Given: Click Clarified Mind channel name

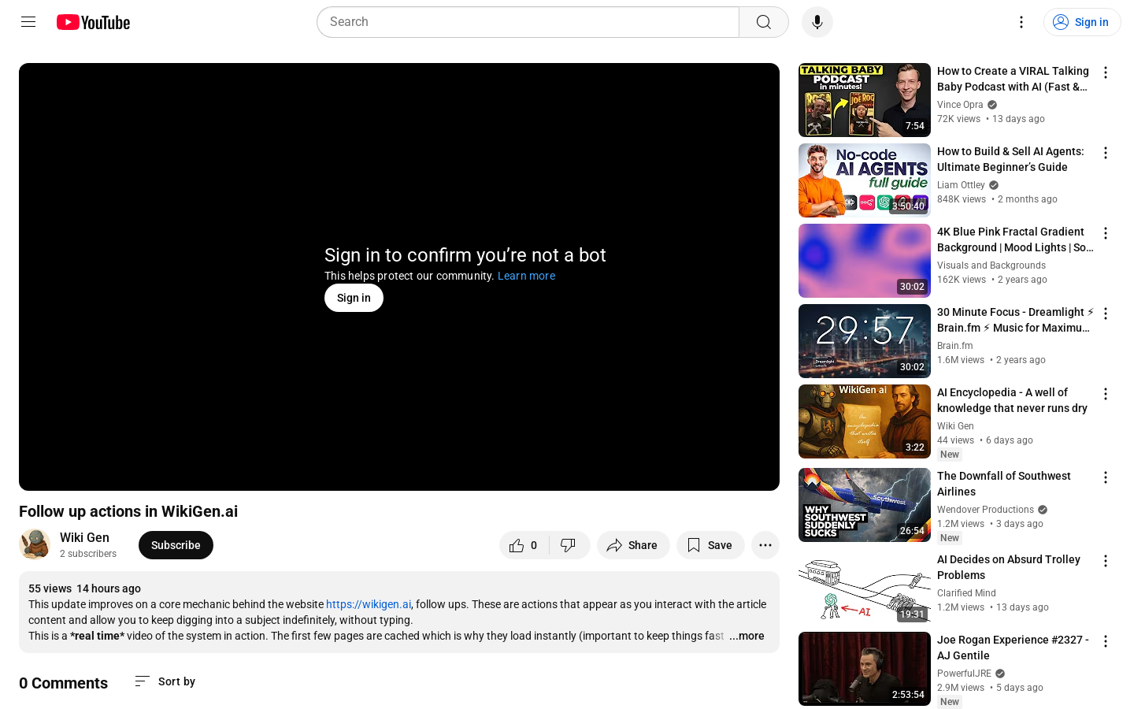Looking at the screenshot, I should [x=966, y=593].
